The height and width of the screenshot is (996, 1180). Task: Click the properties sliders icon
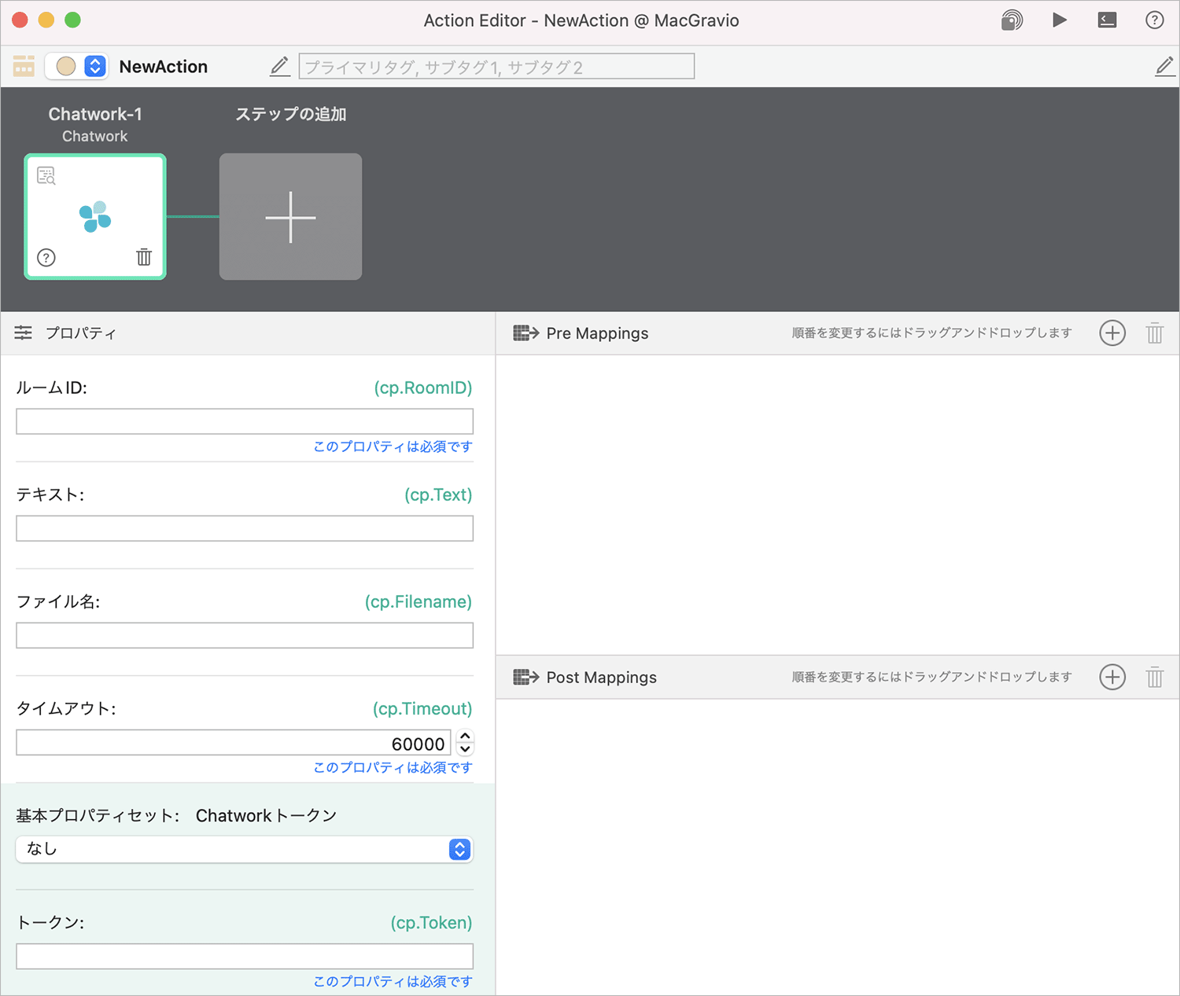[24, 333]
